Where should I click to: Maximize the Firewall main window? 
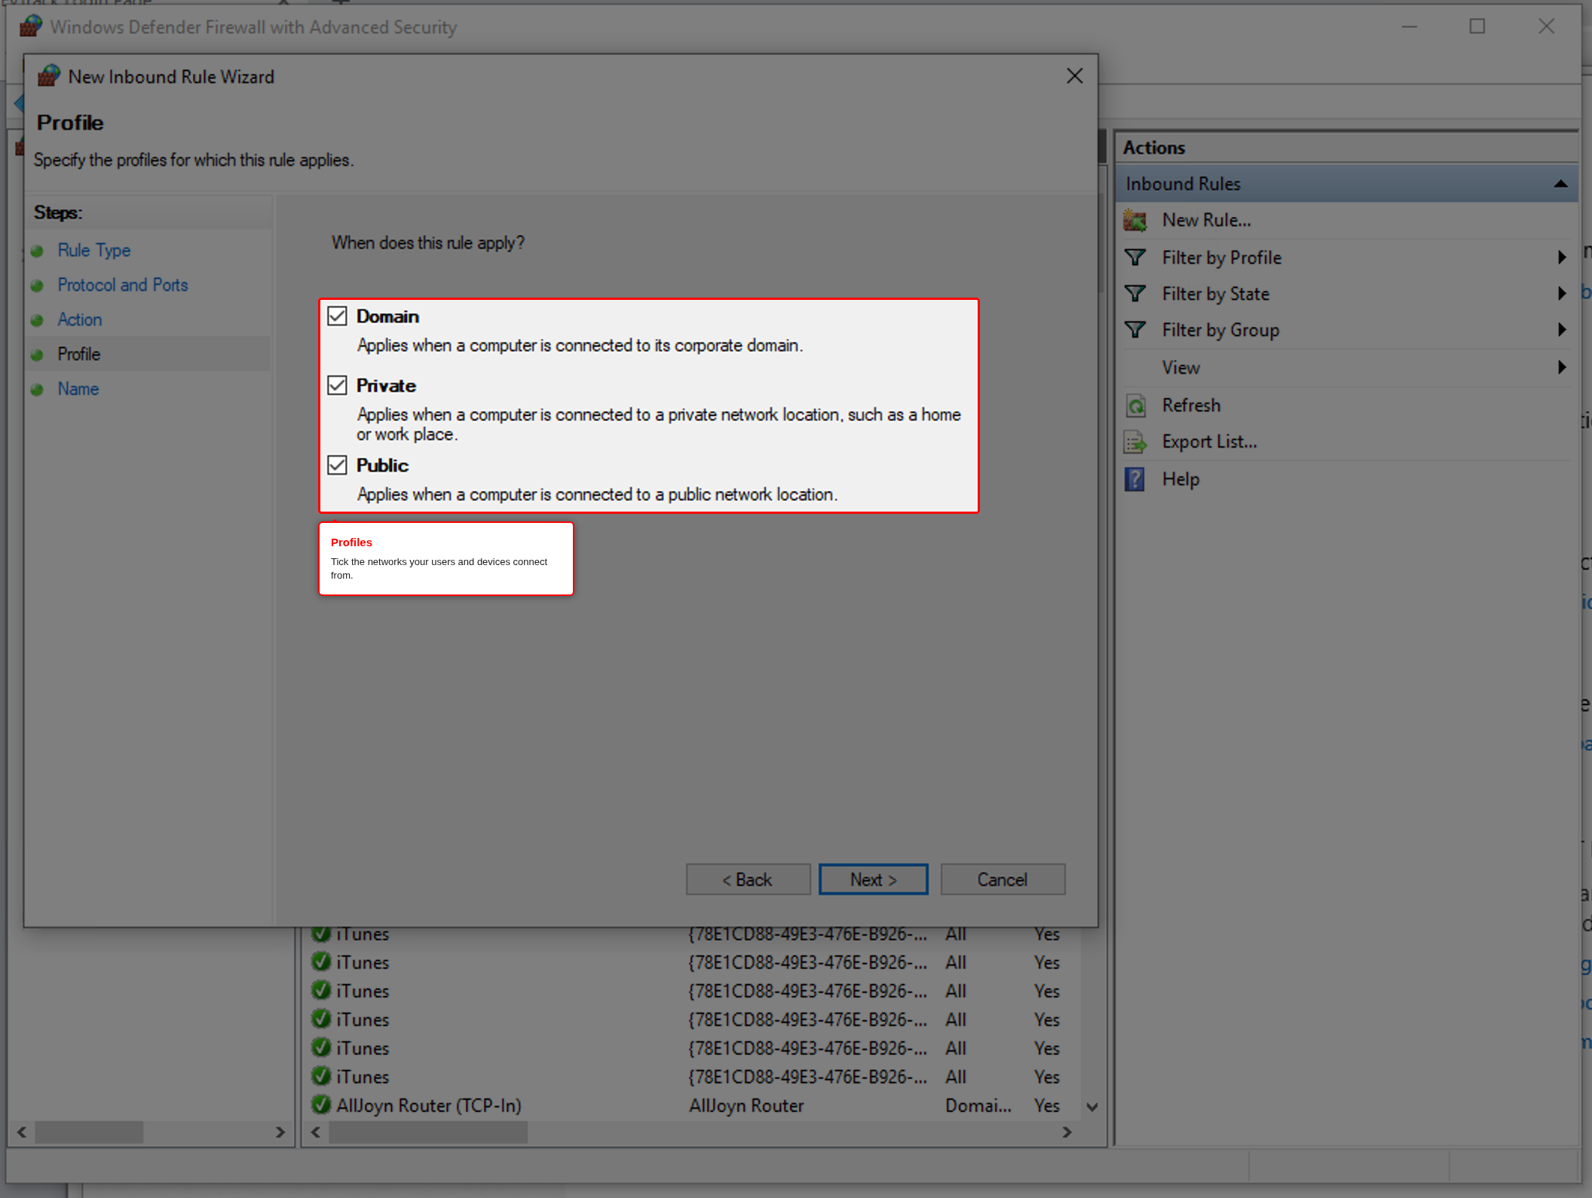click(1477, 26)
